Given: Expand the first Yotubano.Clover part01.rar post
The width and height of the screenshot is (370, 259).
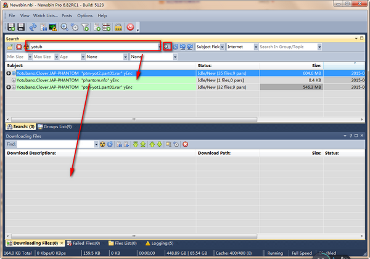Looking at the screenshot, I should [9, 73].
